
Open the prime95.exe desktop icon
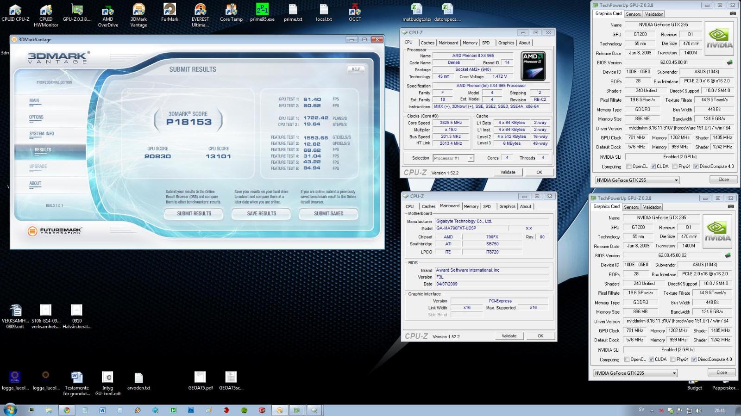pyautogui.click(x=262, y=12)
